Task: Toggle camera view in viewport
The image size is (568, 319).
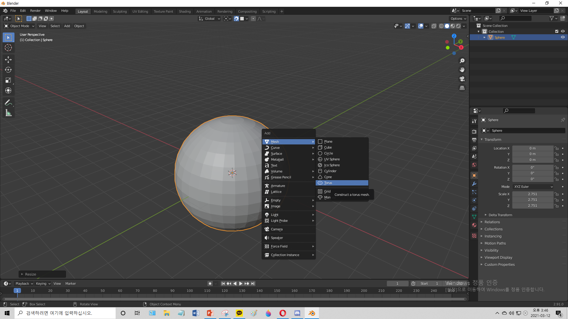Action: coord(462,79)
